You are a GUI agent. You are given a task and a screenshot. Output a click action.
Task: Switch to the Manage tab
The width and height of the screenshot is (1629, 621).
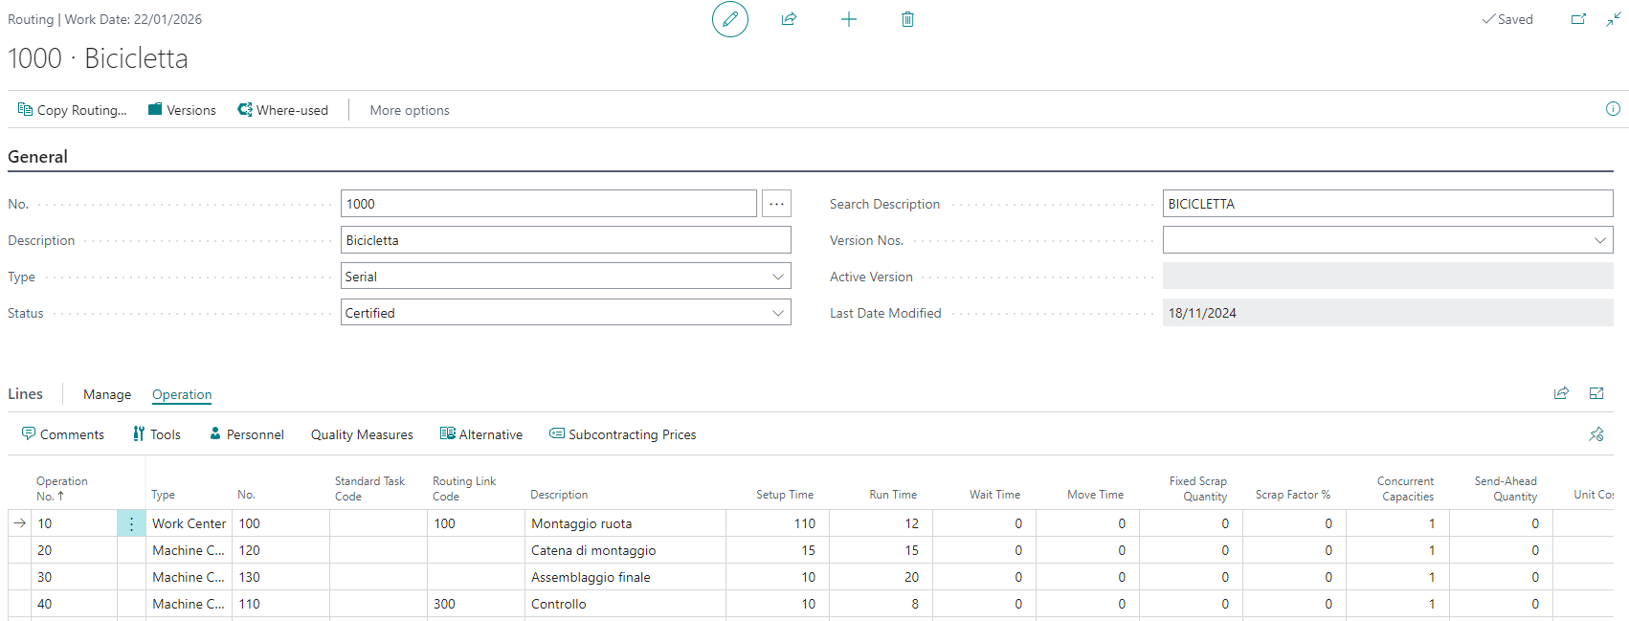107,394
